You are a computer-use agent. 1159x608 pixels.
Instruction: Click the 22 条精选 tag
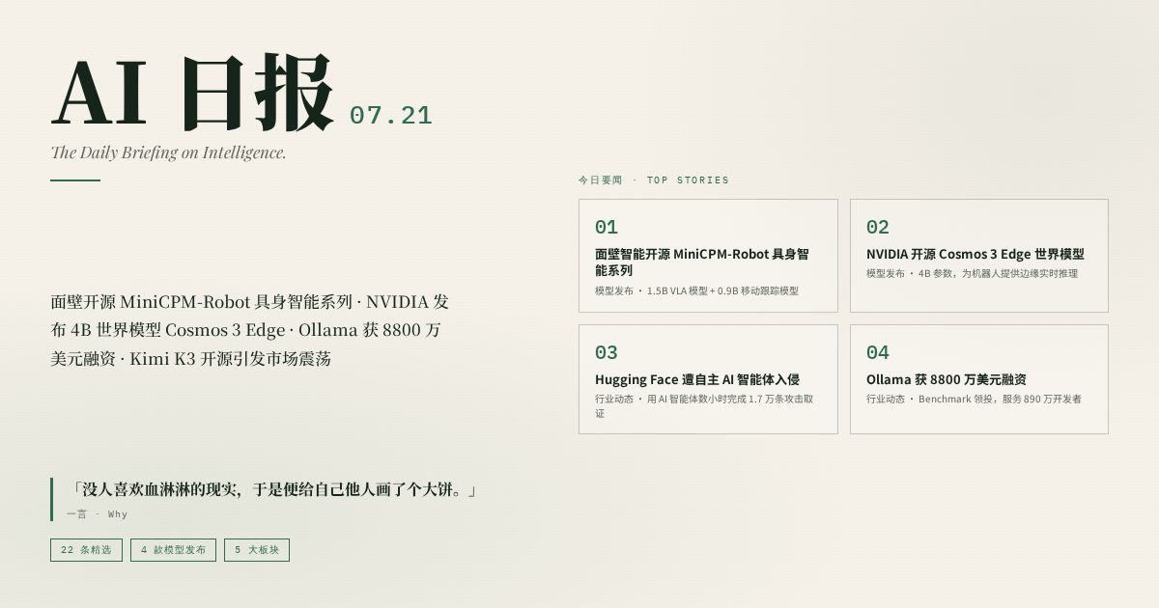pos(86,550)
